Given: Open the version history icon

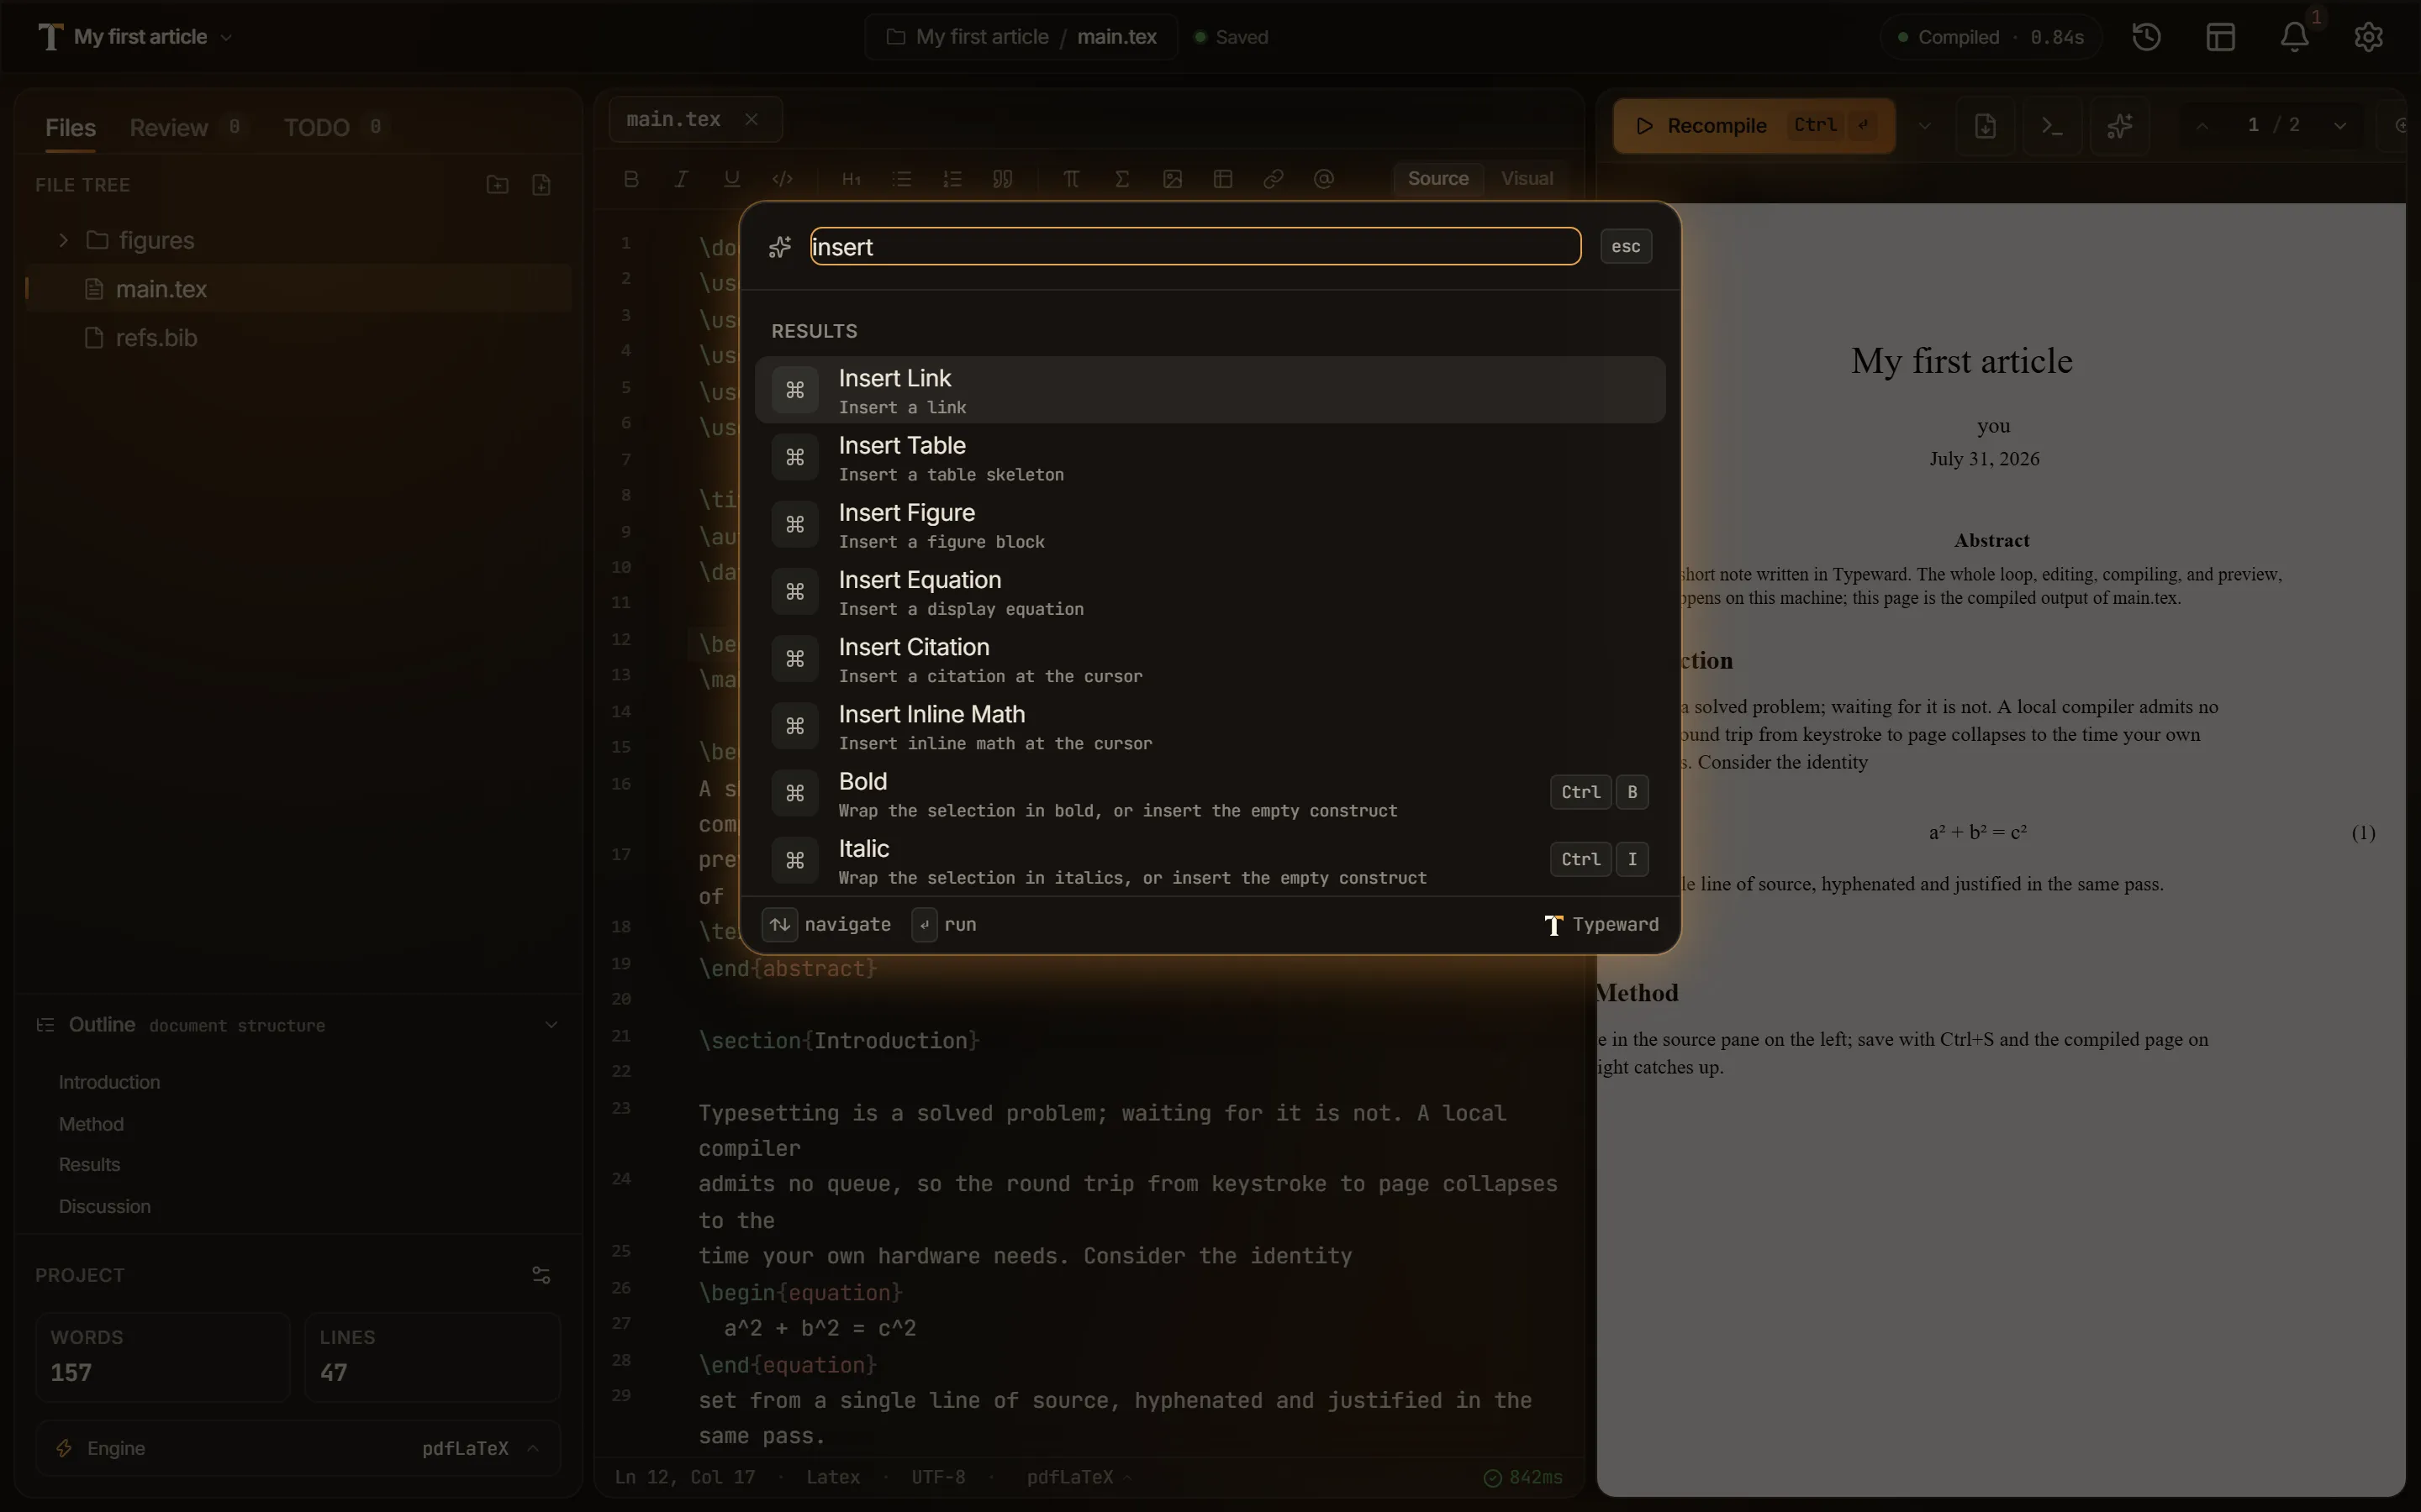Looking at the screenshot, I should (x=2146, y=37).
